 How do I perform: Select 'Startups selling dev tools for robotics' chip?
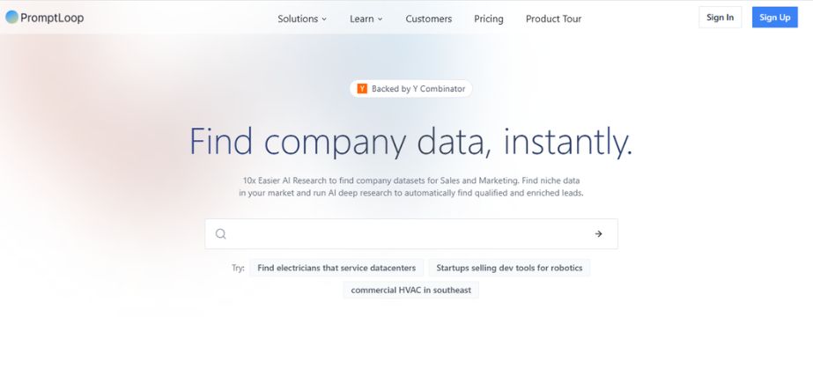pos(509,268)
